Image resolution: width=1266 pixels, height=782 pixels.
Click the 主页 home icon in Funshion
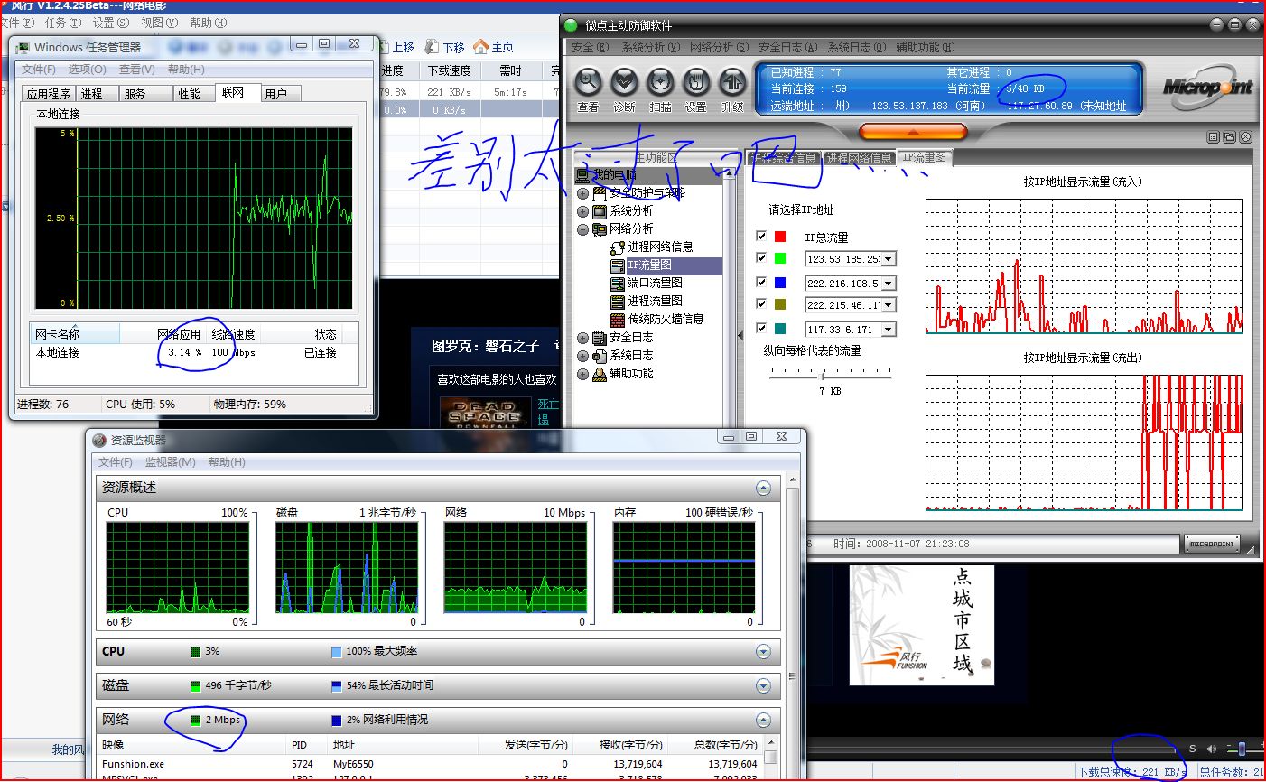[480, 47]
